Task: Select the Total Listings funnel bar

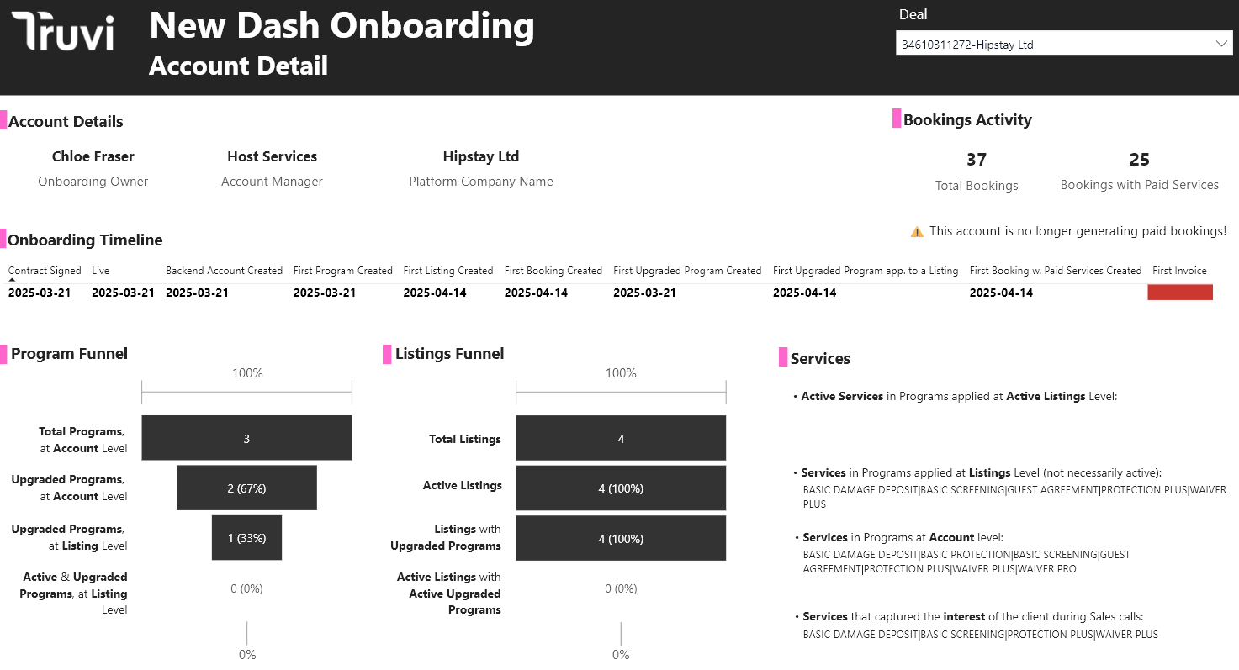Action: (621, 438)
